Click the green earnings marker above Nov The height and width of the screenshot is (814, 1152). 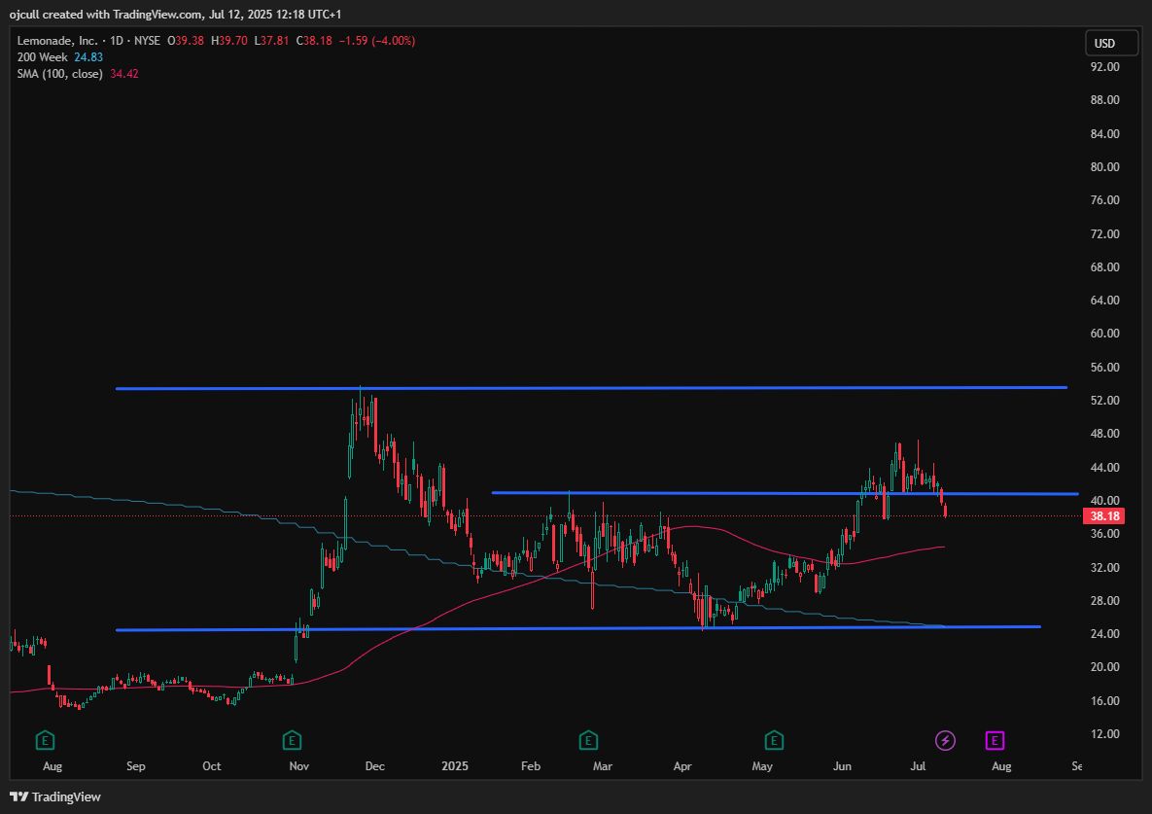(x=292, y=740)
